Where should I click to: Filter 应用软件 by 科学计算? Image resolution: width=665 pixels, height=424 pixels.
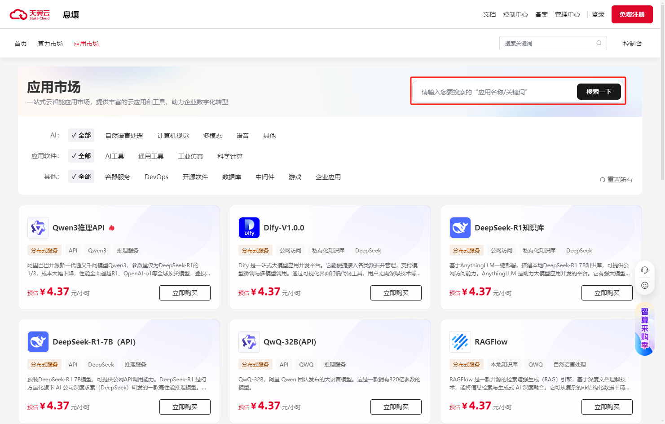click(230, 156)
